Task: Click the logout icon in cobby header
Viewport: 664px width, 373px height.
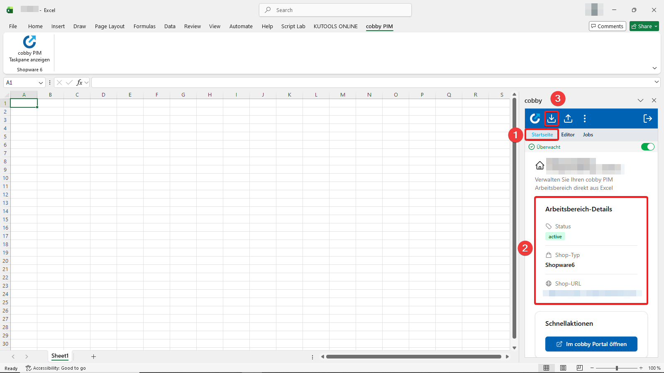Action: [647, 119]
